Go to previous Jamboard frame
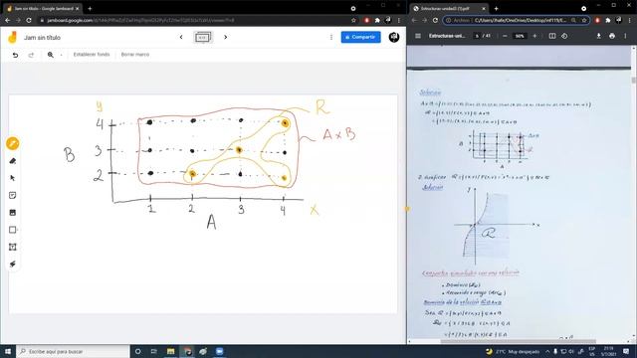 [181, 37]
